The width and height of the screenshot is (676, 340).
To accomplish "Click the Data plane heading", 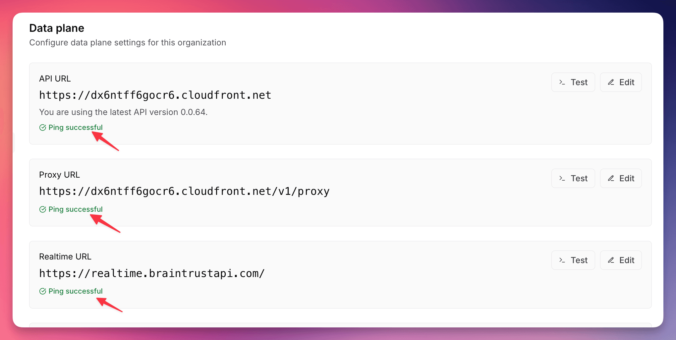I will (56, 28).
